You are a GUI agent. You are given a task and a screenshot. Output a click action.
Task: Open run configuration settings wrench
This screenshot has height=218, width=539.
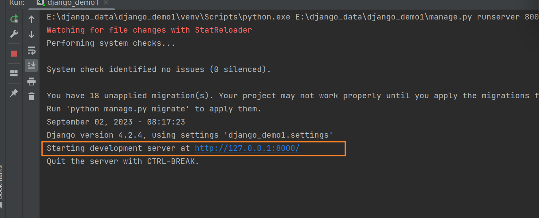coord(14,34)
